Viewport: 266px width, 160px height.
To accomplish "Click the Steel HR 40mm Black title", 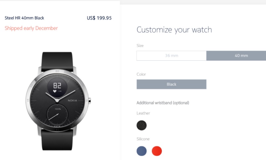I will click(24, 18).
